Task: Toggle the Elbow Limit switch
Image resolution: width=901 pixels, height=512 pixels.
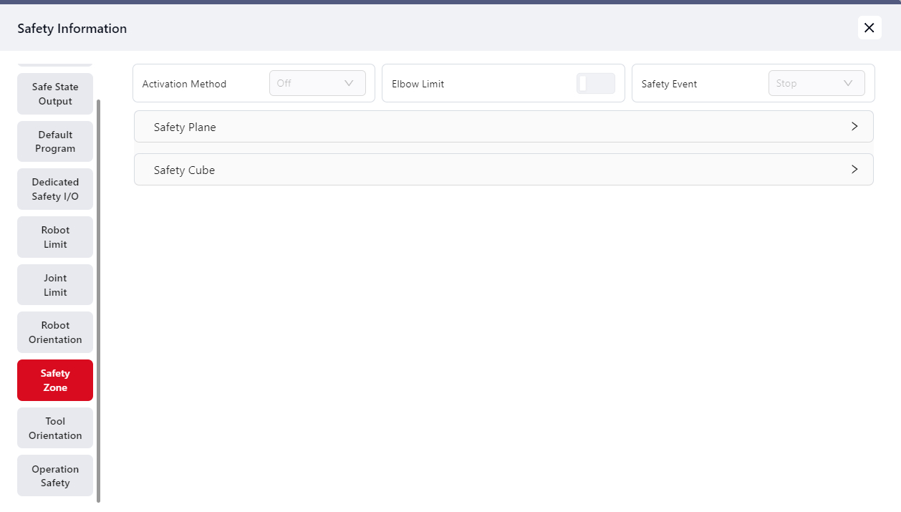Action: click(595, 84)
